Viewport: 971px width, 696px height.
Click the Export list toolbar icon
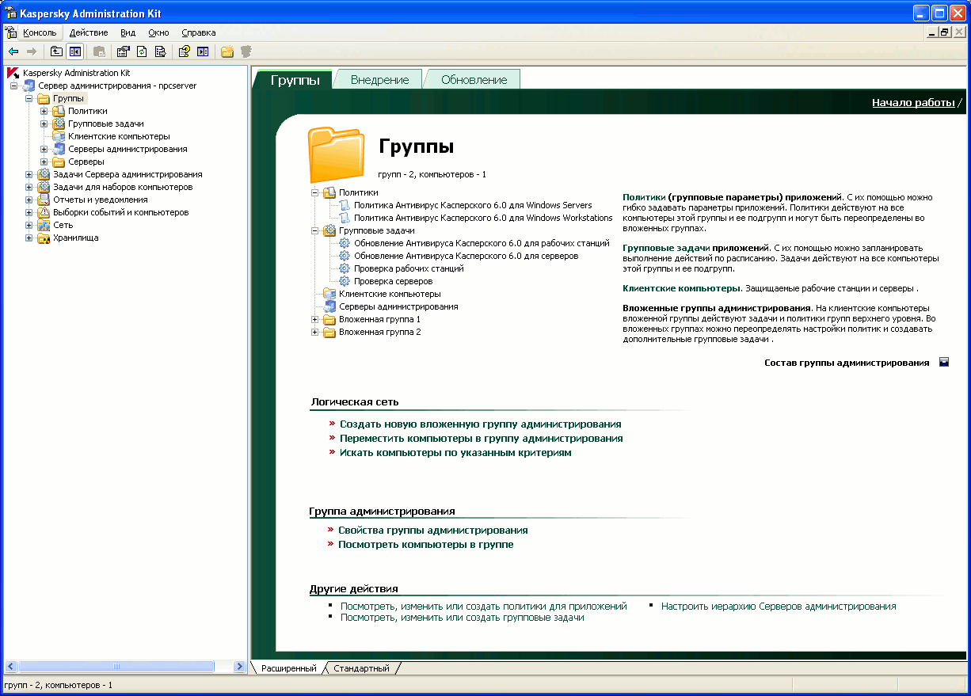pyautogui.click(x=160, y=51)
